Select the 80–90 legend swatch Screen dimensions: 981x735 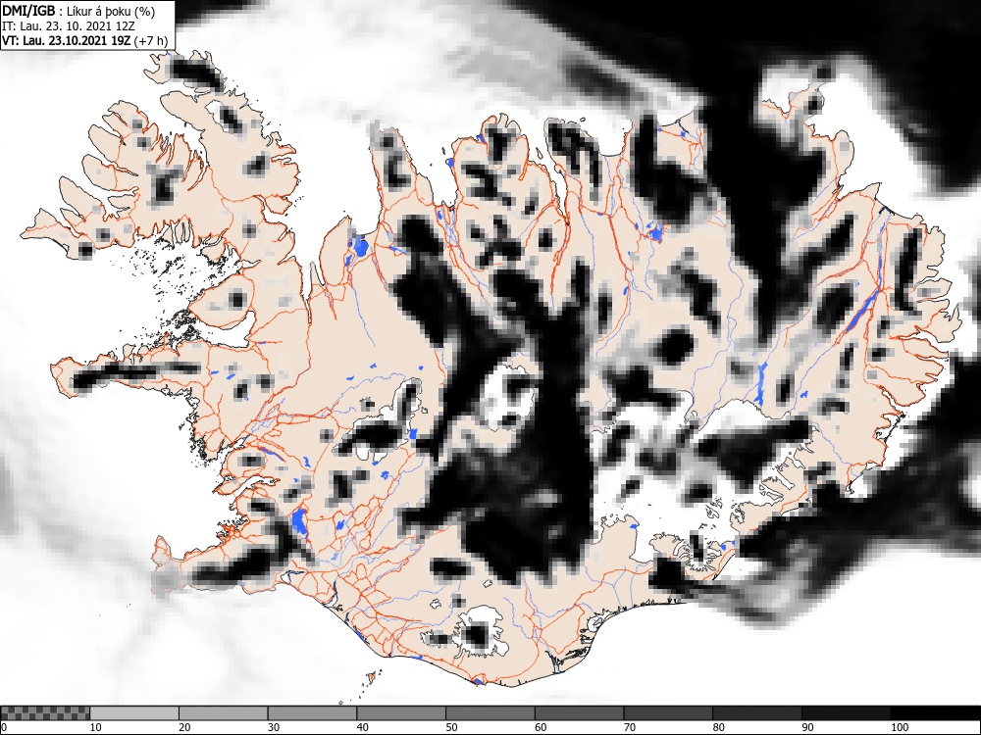757,713
